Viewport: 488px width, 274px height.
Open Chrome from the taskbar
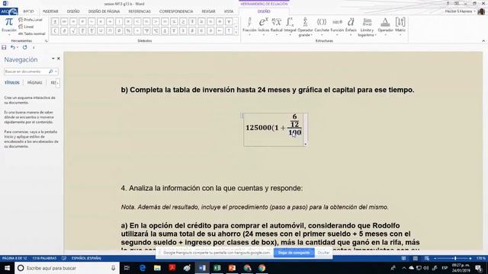click(262, 268)
